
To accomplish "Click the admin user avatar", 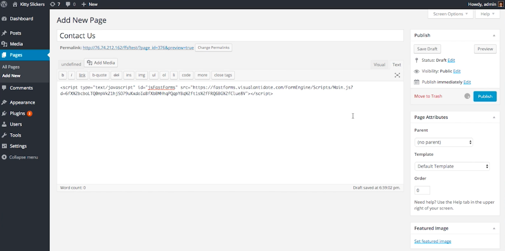I will tap(501, 4).
